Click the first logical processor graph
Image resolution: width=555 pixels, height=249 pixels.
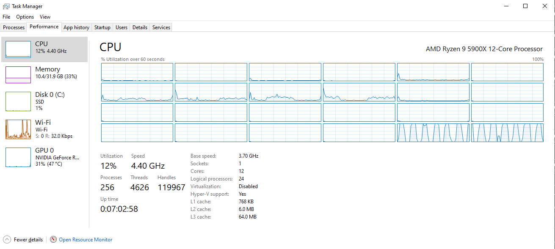pyautogui.click(x=137, y=72)
